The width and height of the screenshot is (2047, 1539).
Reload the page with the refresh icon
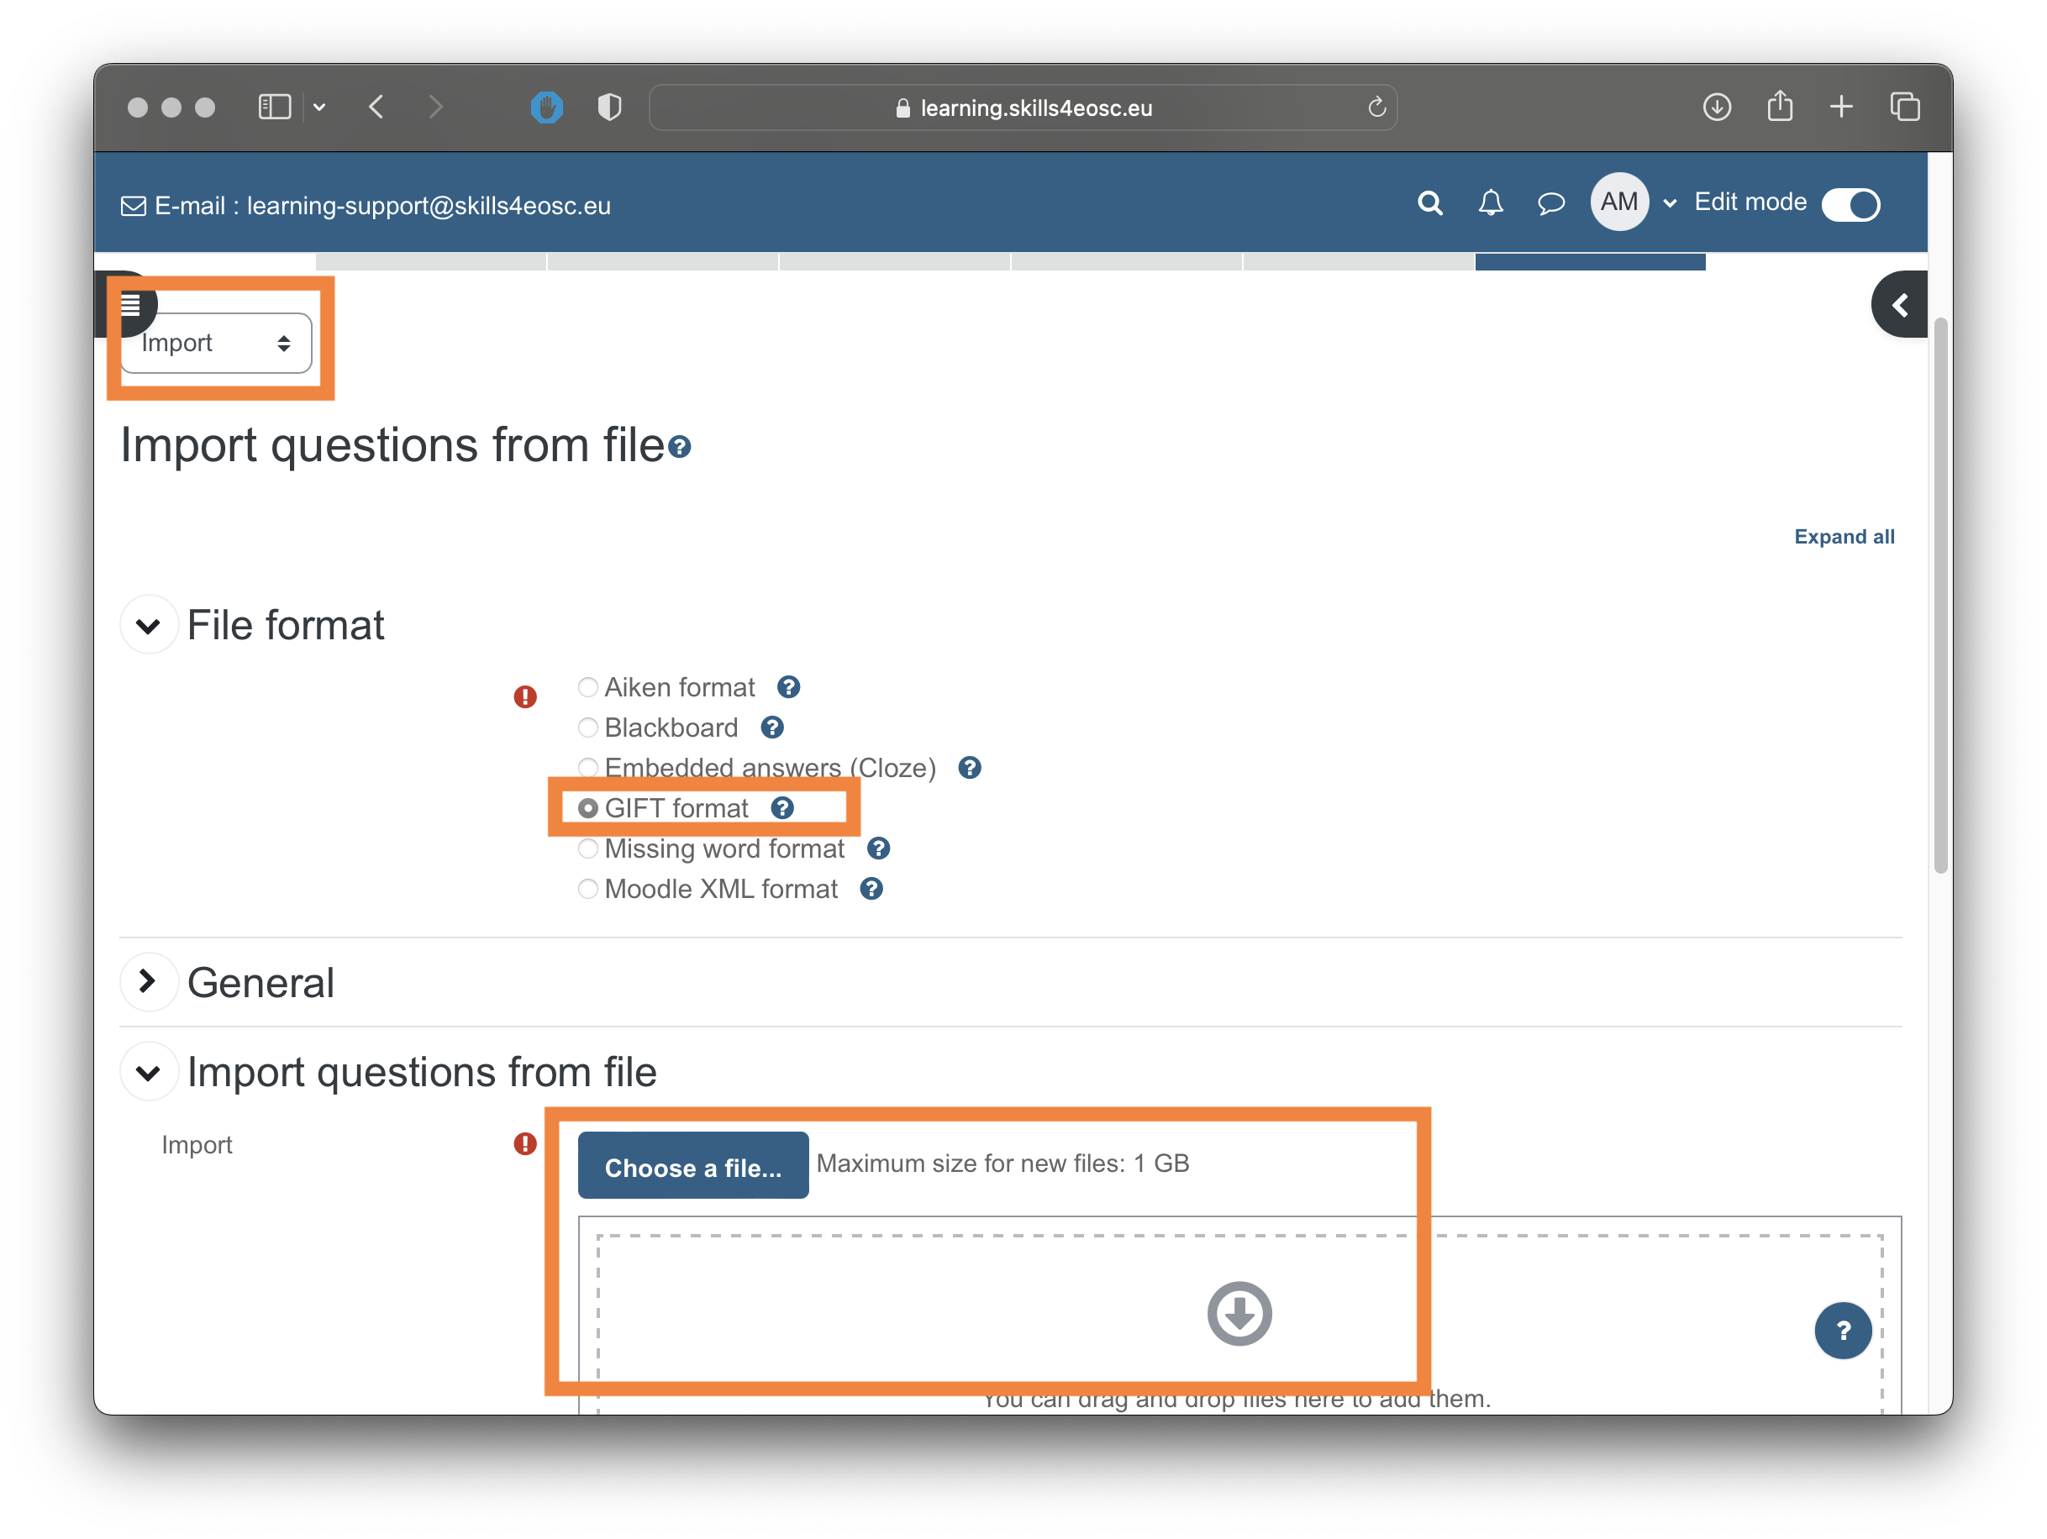pos(1376,108)
